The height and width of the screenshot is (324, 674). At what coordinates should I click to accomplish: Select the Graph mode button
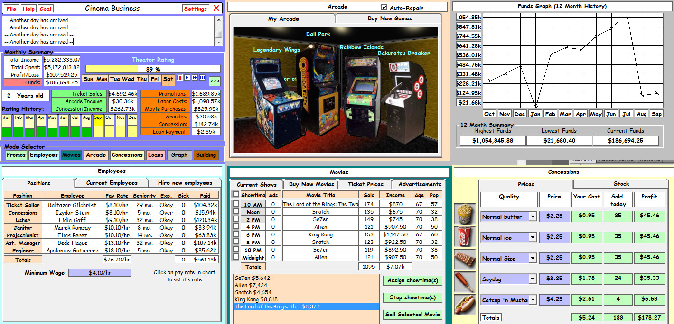point(179,155)
